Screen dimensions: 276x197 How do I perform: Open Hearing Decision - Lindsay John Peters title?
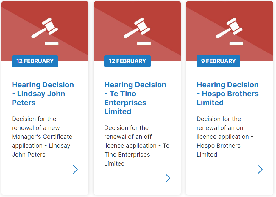(x=43, y=94)
